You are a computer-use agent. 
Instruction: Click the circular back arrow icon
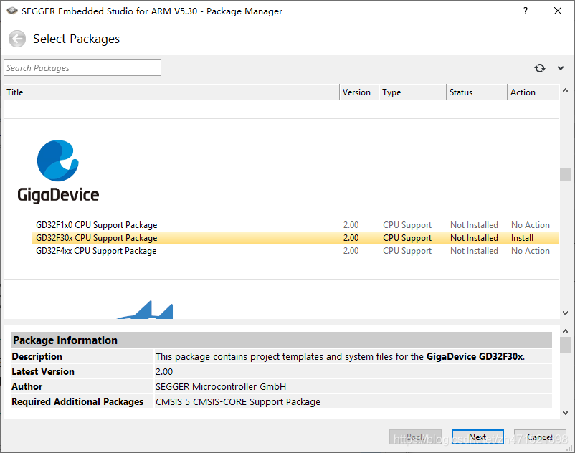17,39
